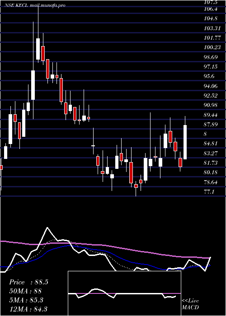The image size is (226, 316).
Task: Click the NSE KECL mail.munafa.pro title text
Action: click(35, 5)
